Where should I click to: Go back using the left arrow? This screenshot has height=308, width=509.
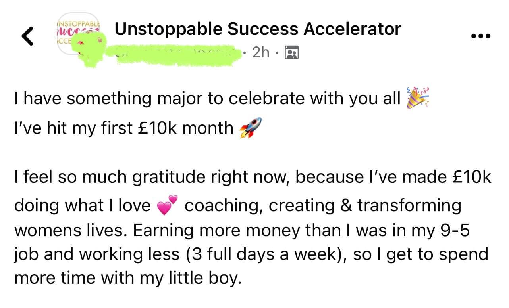(x=27, y=36)
